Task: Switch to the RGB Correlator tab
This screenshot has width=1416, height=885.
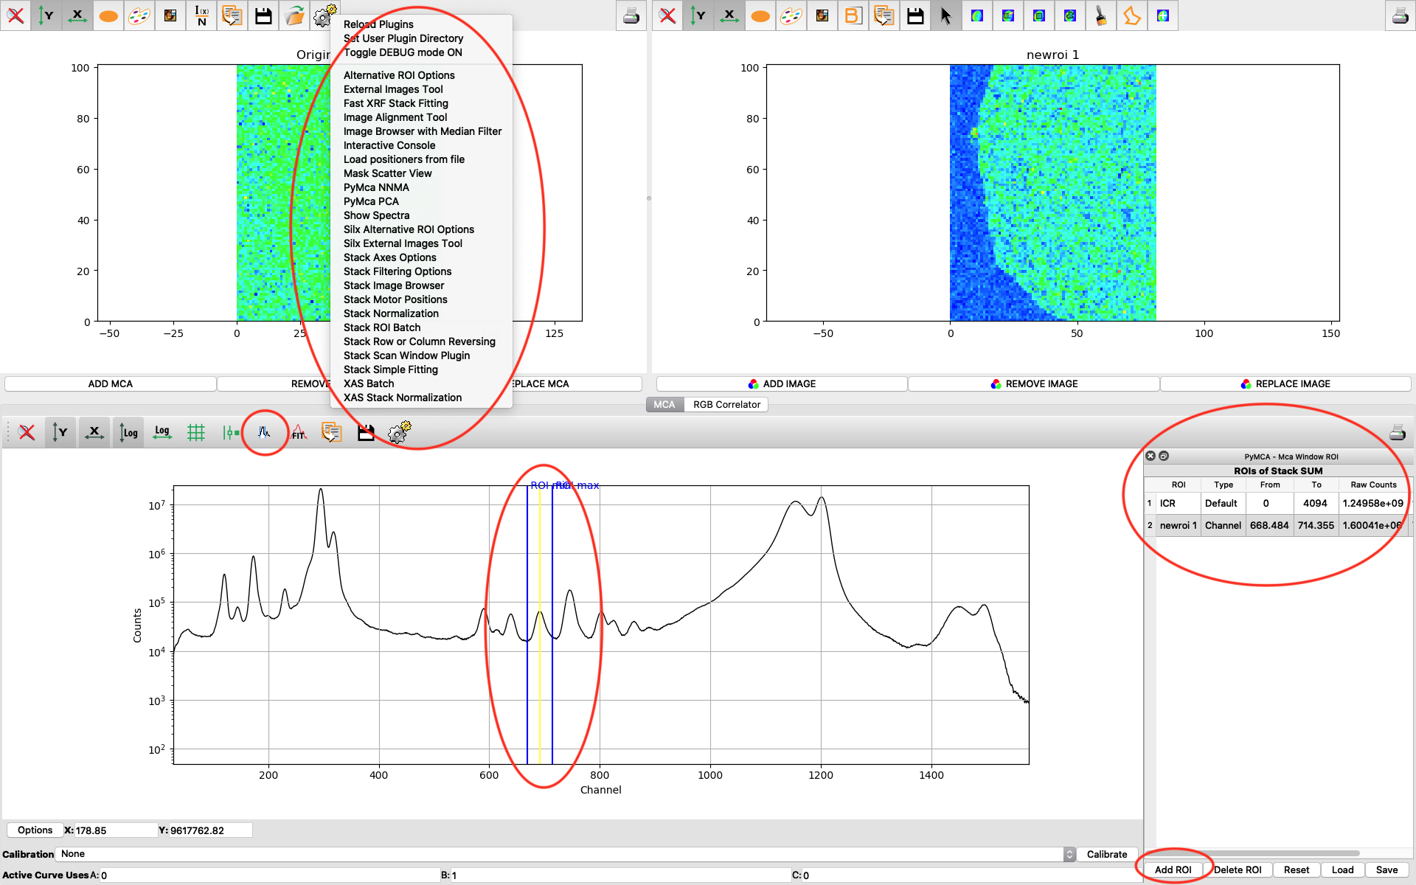Action: 726,404
